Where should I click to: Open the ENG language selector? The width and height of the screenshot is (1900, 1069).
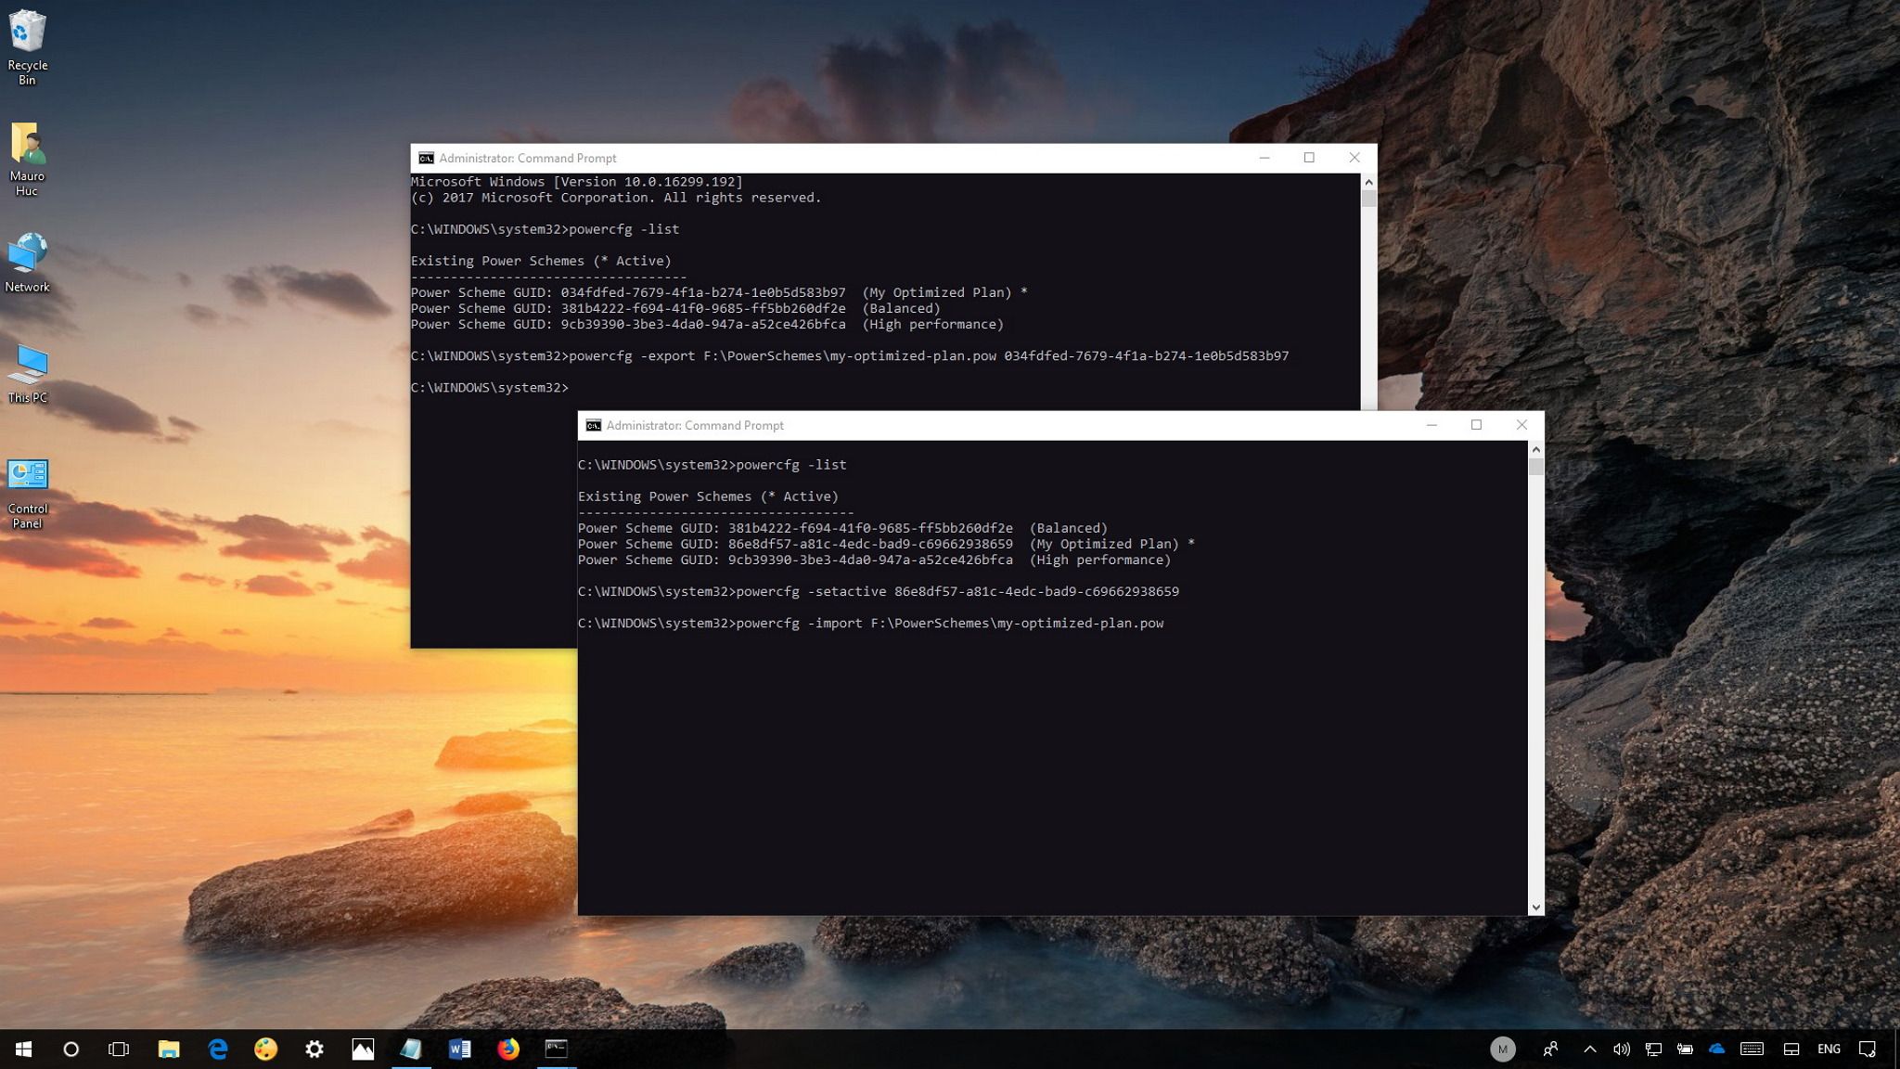click(1828, 1050)
